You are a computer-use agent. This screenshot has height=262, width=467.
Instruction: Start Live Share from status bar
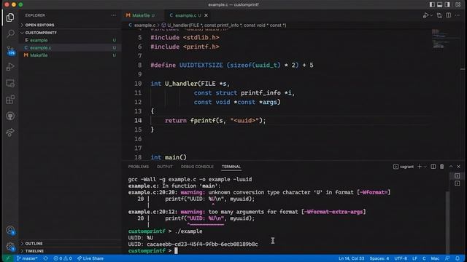click(x=90, y=258)
